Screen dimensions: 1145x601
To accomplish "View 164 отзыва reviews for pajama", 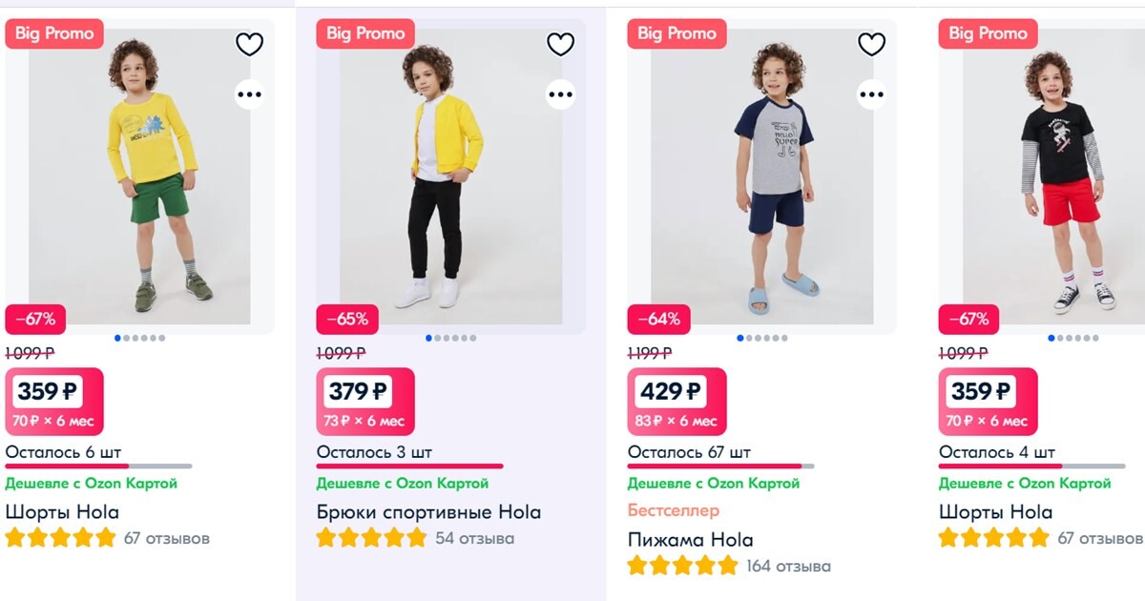I will pos(788,567).
